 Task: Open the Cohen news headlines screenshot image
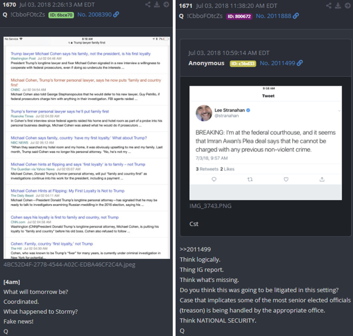87,148
